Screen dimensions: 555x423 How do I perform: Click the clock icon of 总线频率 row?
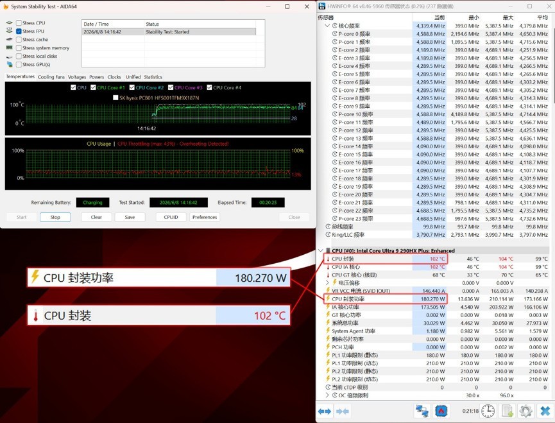coord(328,226)
